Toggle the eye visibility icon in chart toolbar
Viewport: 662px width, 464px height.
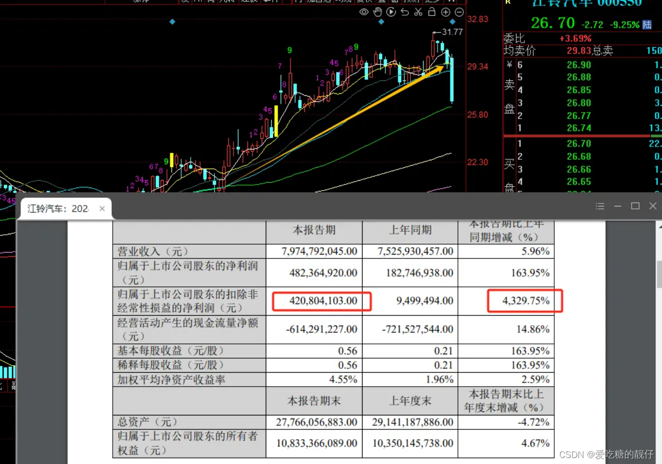tap(364, 12)
